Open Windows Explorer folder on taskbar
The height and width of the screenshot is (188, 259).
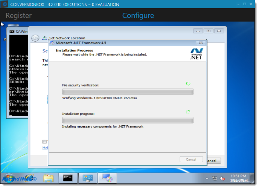click(x=49, y=178)
